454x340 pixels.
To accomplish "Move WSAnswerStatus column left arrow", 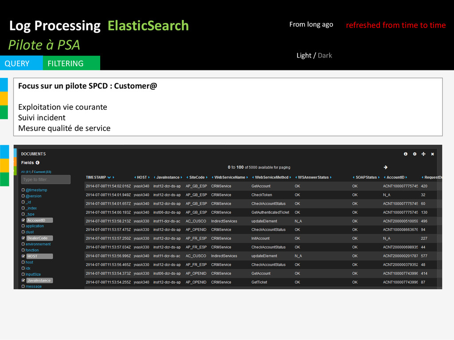I will point(296,178).
